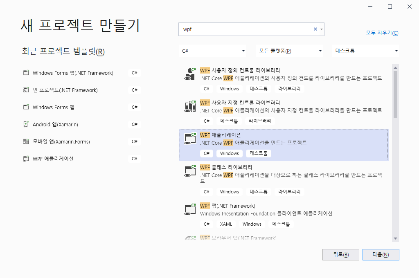Click the template list scroll down arrow
Viewport: 419px width, 278px height.
396,238
